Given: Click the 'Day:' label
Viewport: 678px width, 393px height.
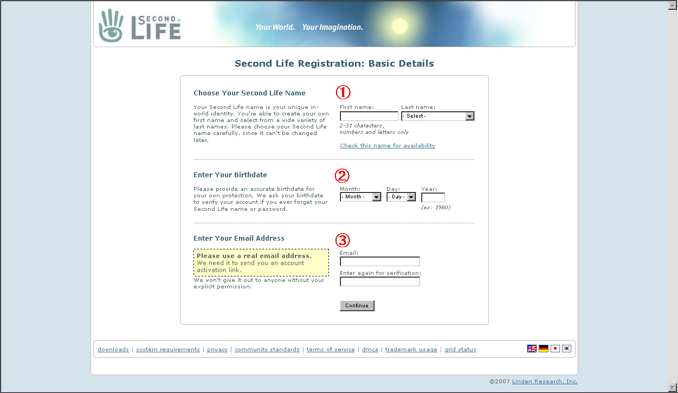Looking at the screenshot, I should (x=393, y=189).
